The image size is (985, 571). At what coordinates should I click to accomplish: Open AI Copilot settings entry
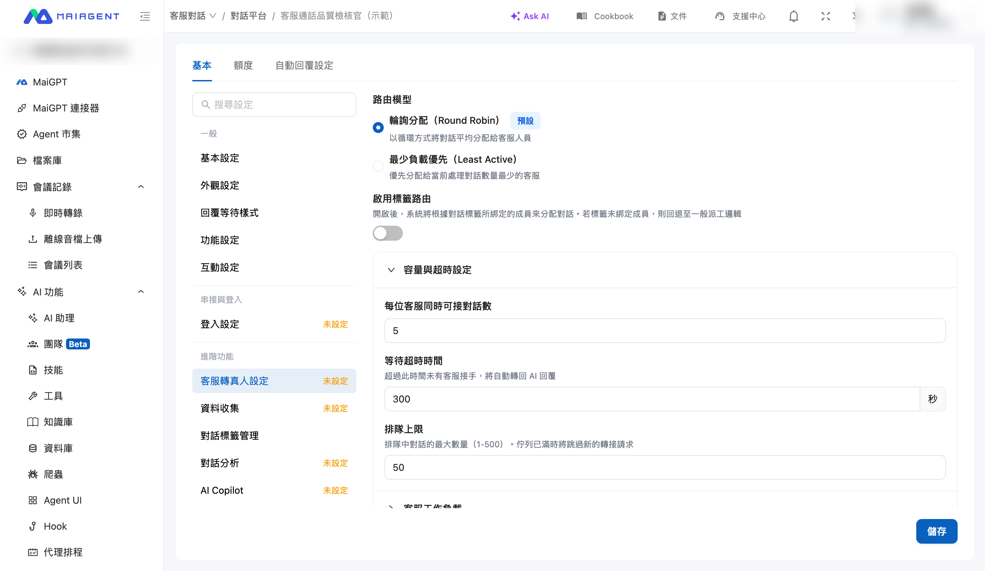click(274, 491)
